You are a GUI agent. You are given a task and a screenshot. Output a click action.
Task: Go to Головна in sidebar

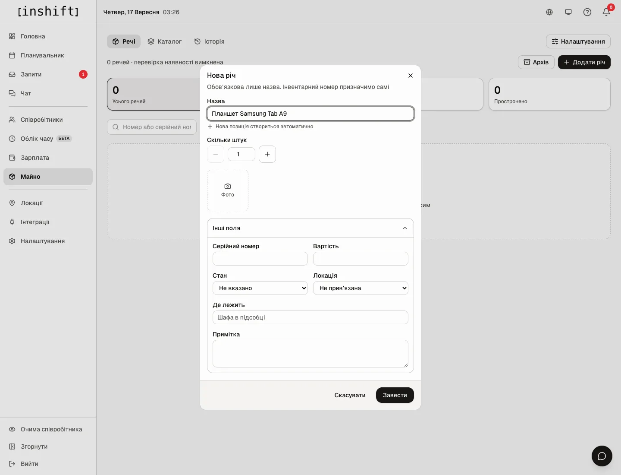point(48,36)
